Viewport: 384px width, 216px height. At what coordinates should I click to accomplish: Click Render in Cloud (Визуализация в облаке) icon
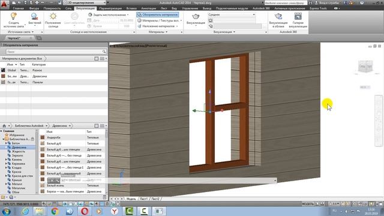pyautogui.click(x=278, y=16)
